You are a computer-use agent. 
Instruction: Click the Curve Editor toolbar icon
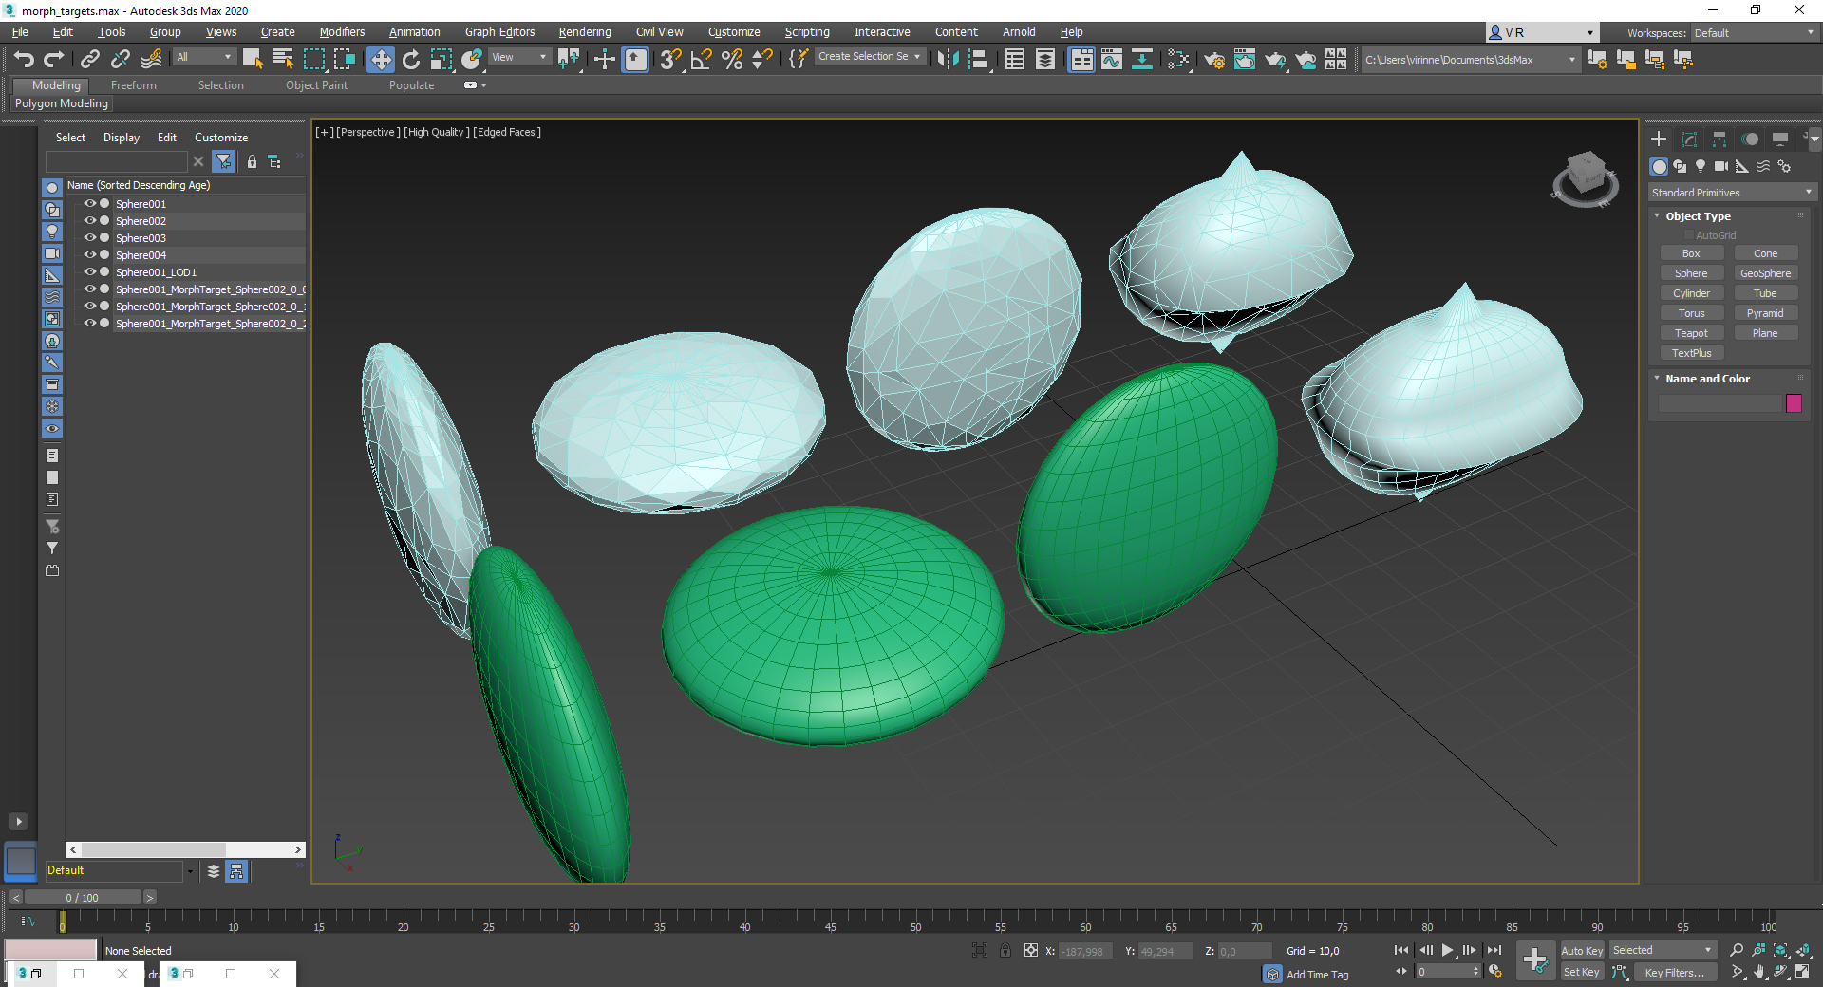tap(1112, 59)
